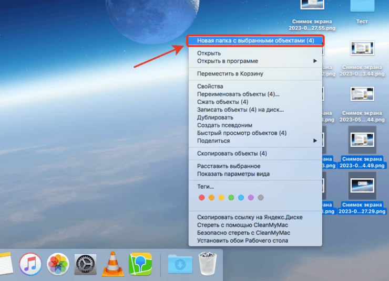The width and height of the screenshot is (389, 281).
Task: Choose Переместить в Корзину
Action: (x=255, y=74)
